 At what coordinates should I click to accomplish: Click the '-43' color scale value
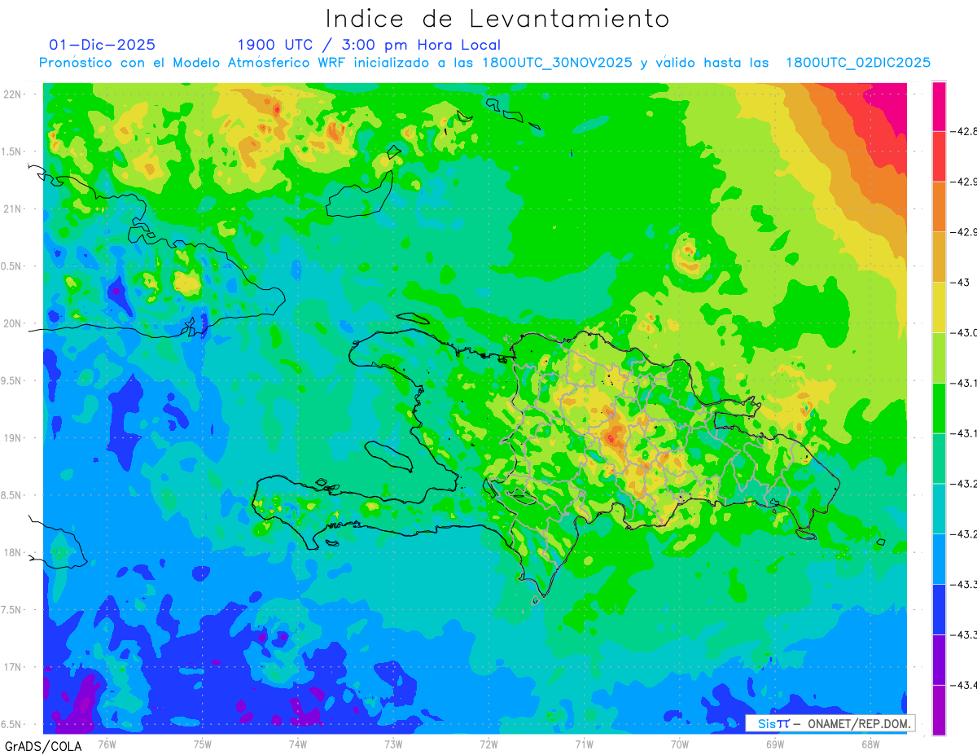960,283
